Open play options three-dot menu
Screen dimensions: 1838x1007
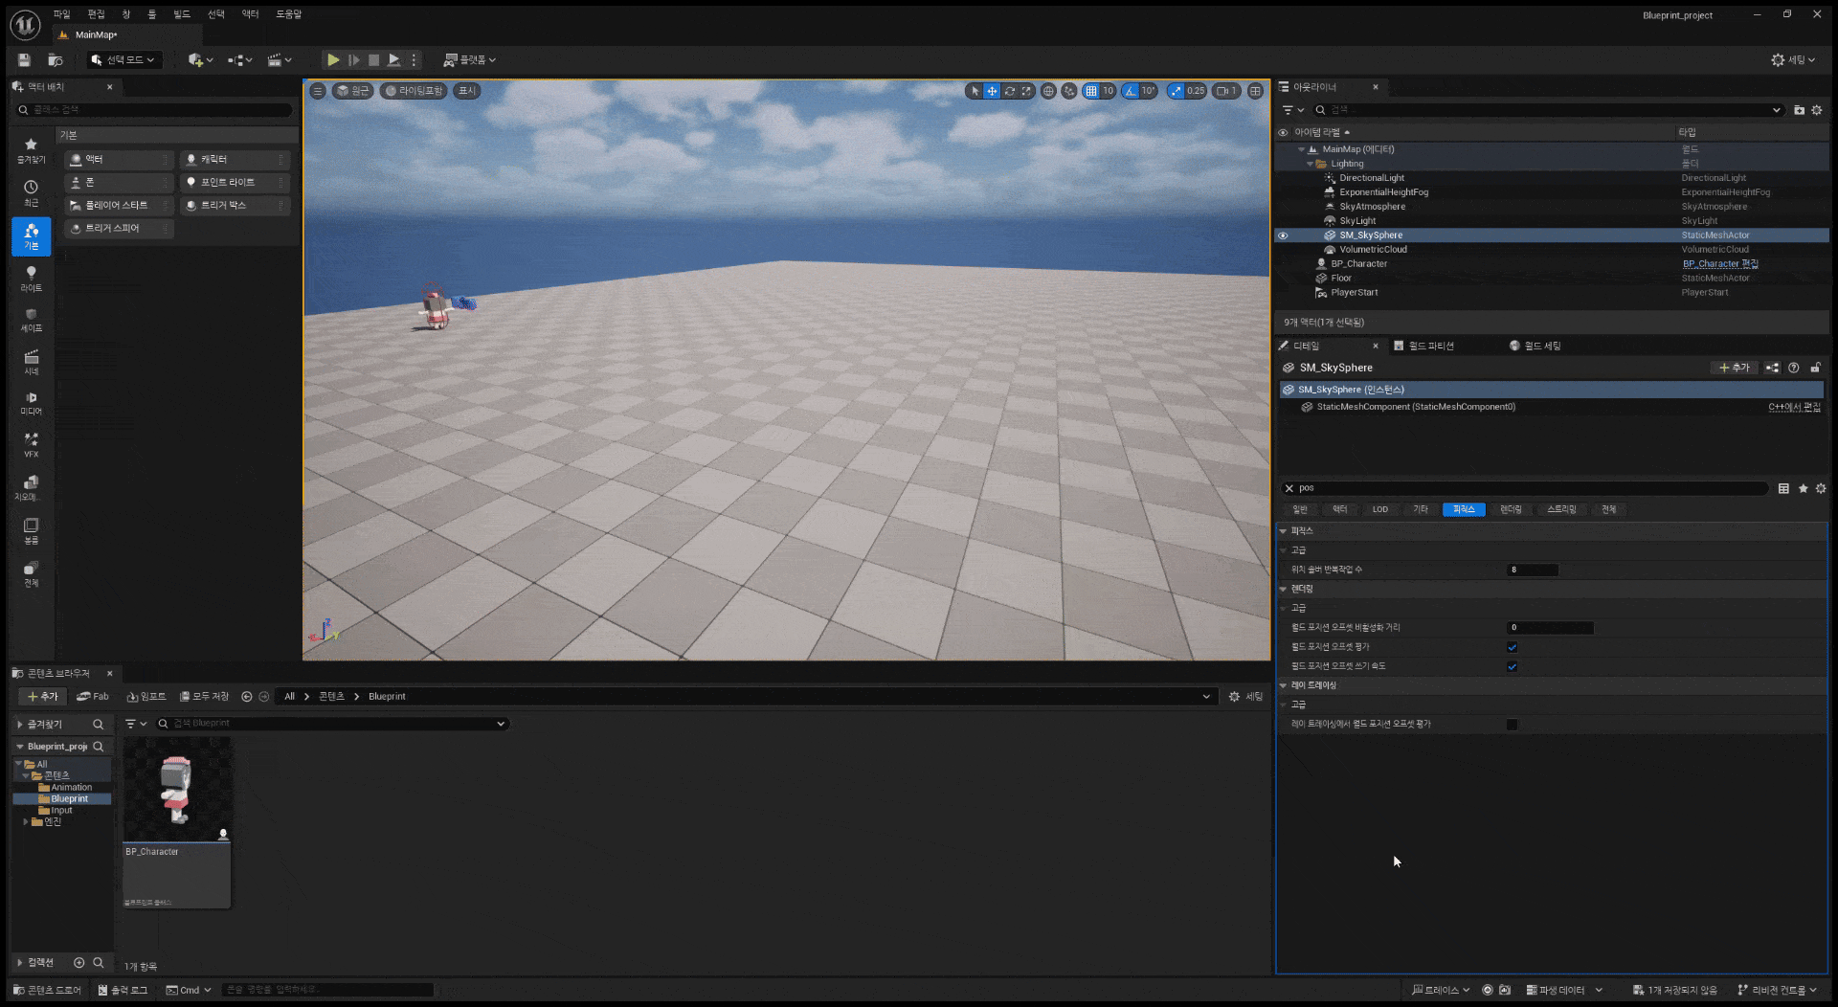point(414,59)
